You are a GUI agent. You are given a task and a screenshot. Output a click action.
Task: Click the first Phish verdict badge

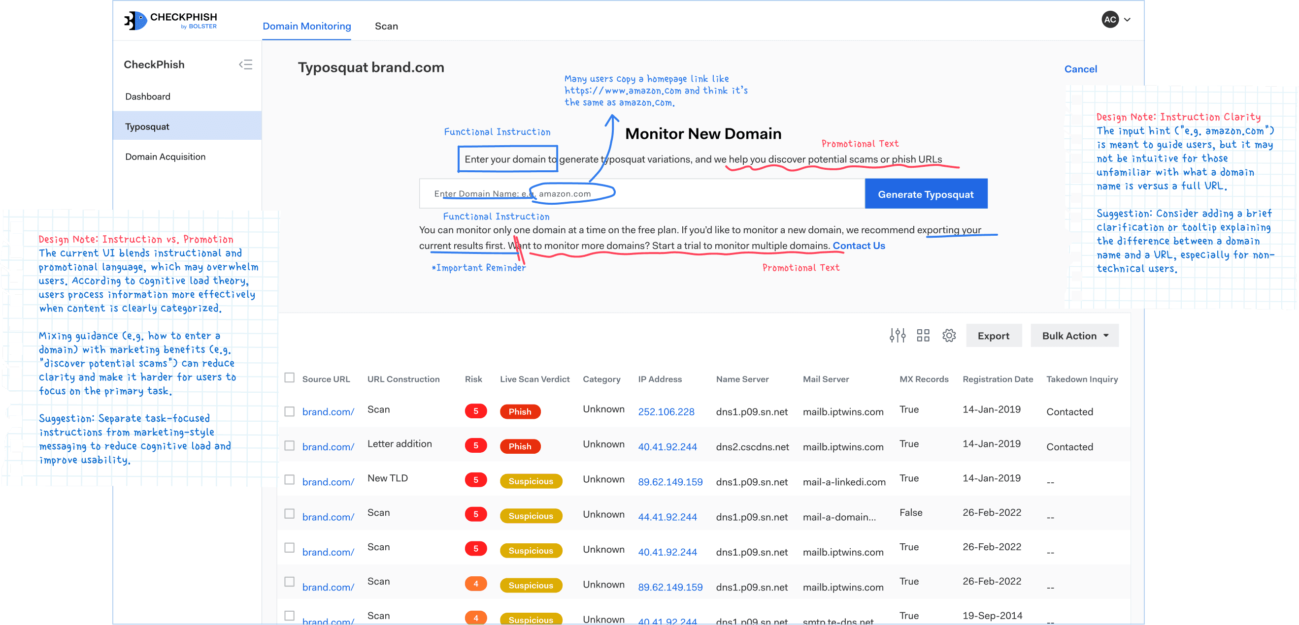pos(519,411)
